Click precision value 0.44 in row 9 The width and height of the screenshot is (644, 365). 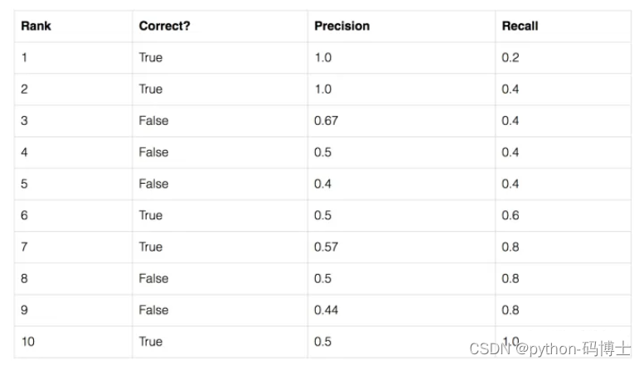pyautogui.click(x=326, y=310)
